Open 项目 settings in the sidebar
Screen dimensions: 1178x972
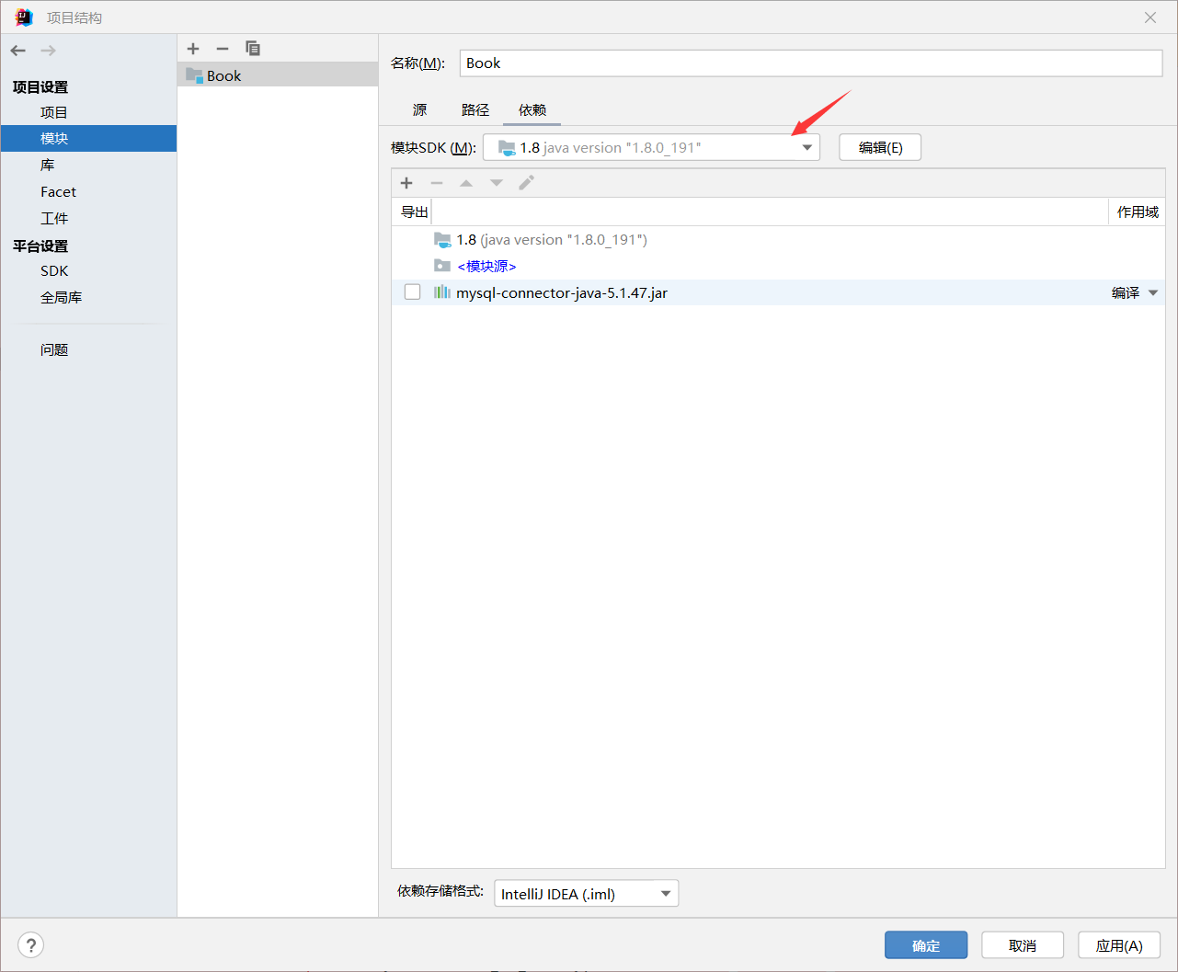pos(54,112)
